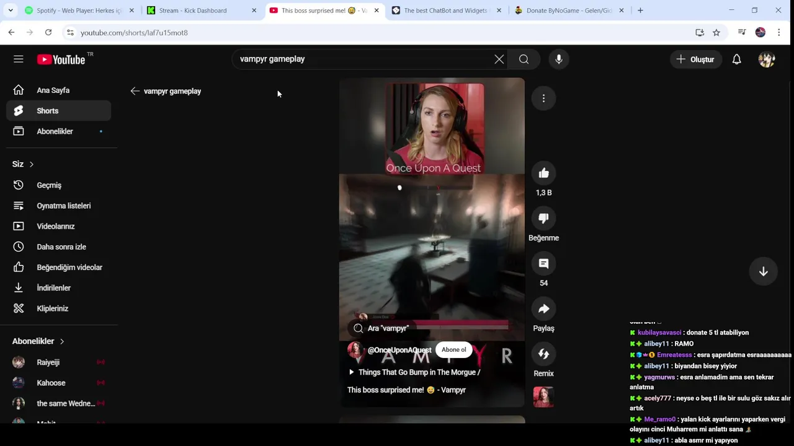Subscribe with the Abone ol button
The width and height of the screenshot is (794, 446).
[x=453, y=350]
